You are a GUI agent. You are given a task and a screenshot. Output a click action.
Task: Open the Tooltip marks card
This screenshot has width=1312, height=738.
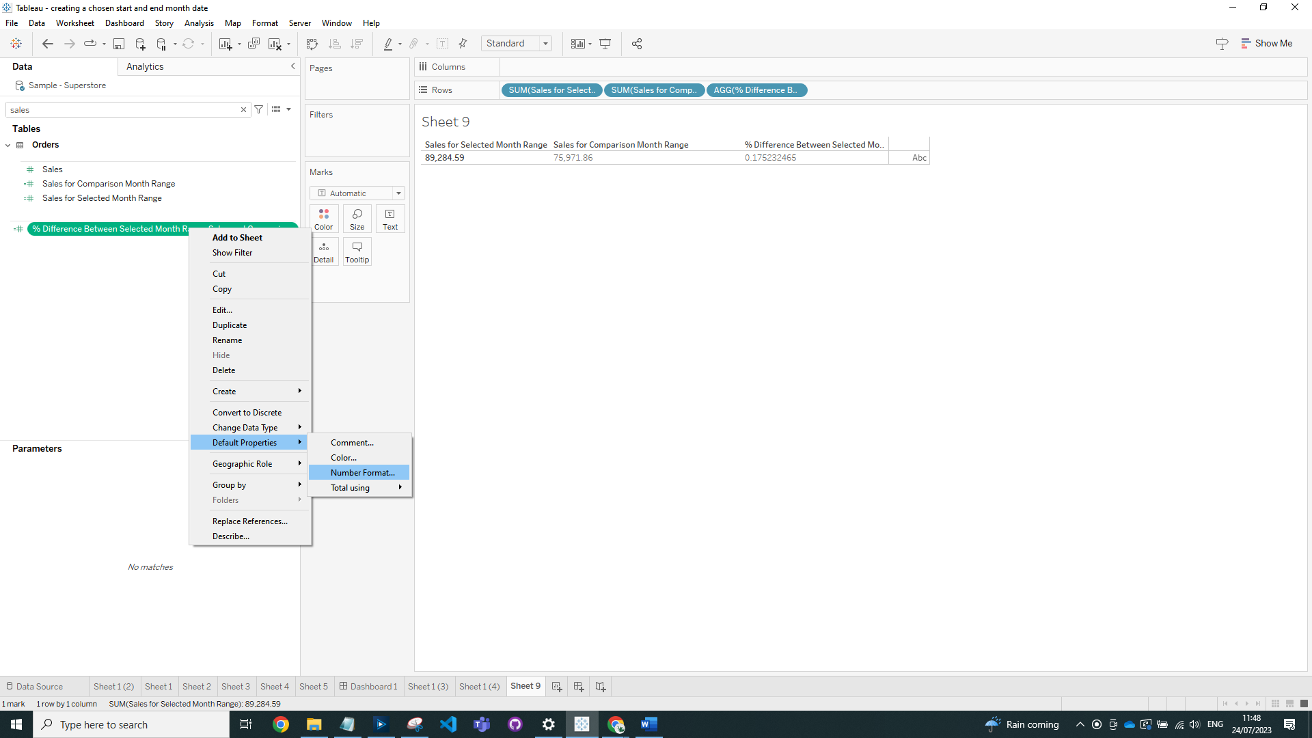tap(357, 251)
